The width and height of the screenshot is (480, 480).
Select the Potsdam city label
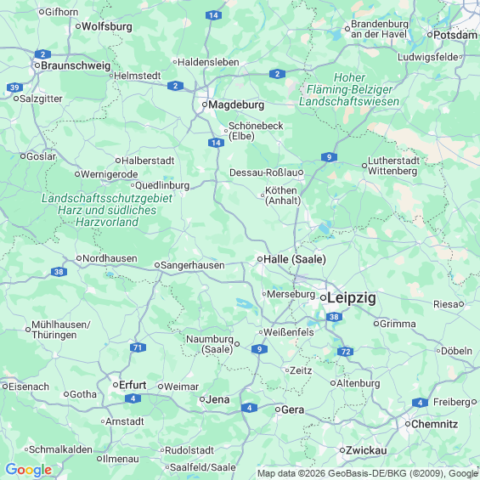pos(455,35)
